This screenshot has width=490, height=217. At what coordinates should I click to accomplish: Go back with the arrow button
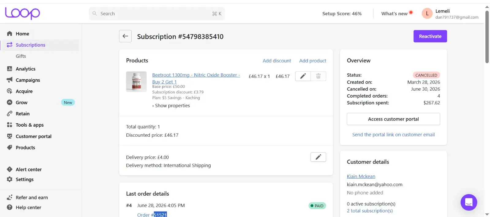click(125, 36)
